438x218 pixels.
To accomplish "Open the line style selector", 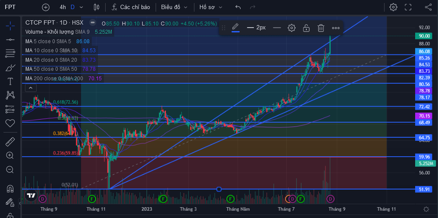I will pyautogui.click(x=277, y=28).
